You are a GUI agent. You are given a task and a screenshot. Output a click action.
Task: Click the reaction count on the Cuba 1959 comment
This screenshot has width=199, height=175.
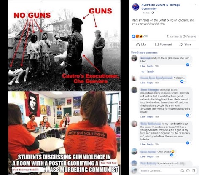[x=188, y=143]
